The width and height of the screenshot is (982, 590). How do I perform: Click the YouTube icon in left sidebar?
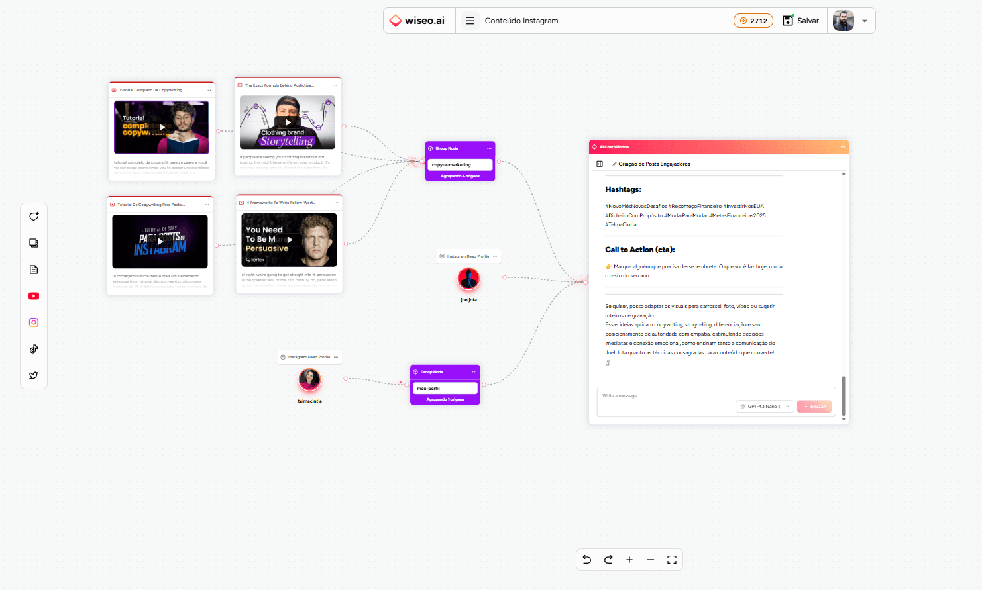coord(34,296)
